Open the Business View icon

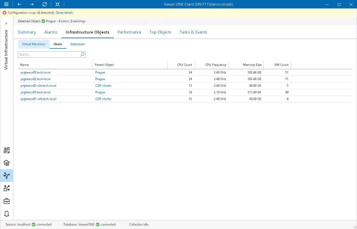pyautogui.click(x=7, y=188)
